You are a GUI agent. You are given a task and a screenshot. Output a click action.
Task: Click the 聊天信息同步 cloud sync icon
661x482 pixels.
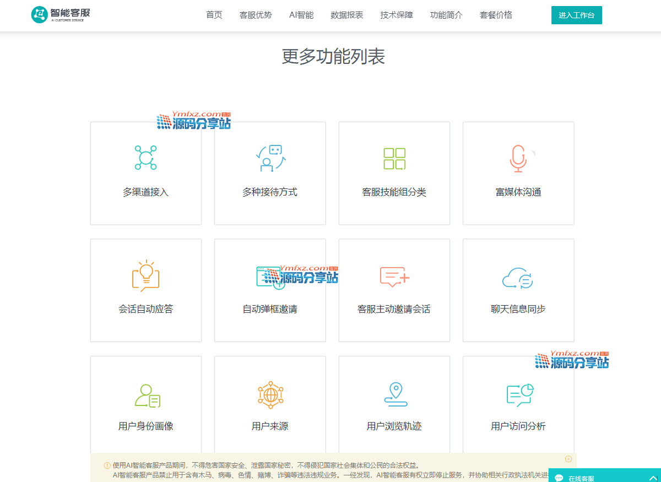click(x=518, y=279)
